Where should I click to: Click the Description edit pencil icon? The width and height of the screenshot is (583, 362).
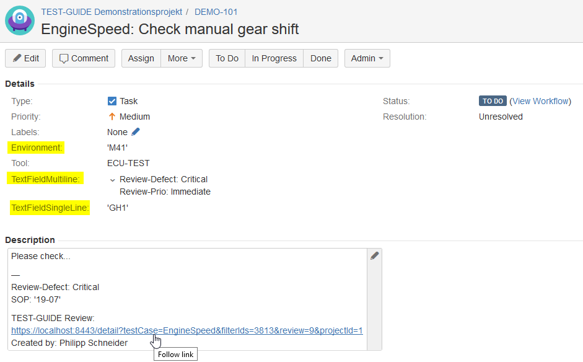(374, 255)
